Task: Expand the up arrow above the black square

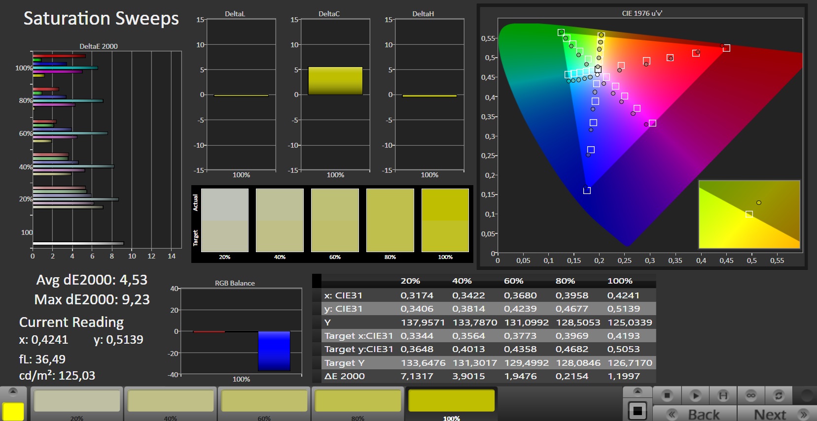Action: click(x=638, y=391)
